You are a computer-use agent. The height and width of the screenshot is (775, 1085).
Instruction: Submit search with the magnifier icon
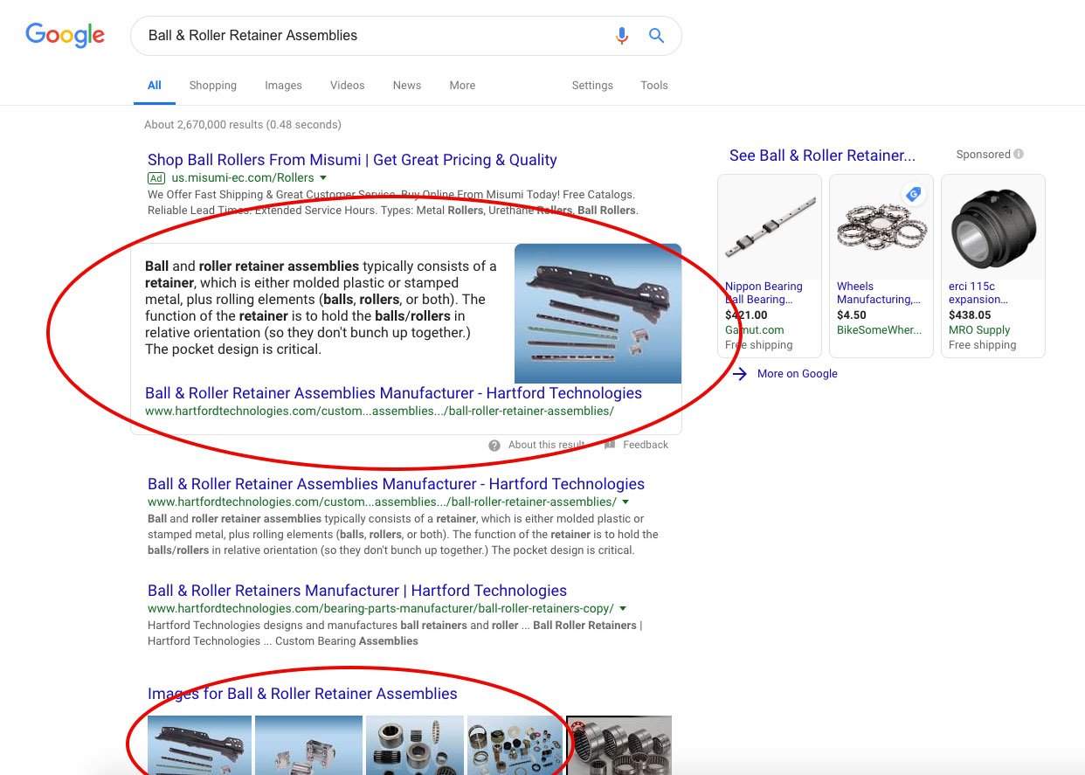pos(656,36)
